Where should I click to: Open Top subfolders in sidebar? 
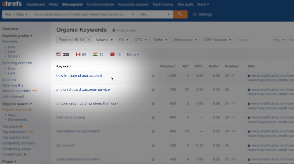pos(14,132)
